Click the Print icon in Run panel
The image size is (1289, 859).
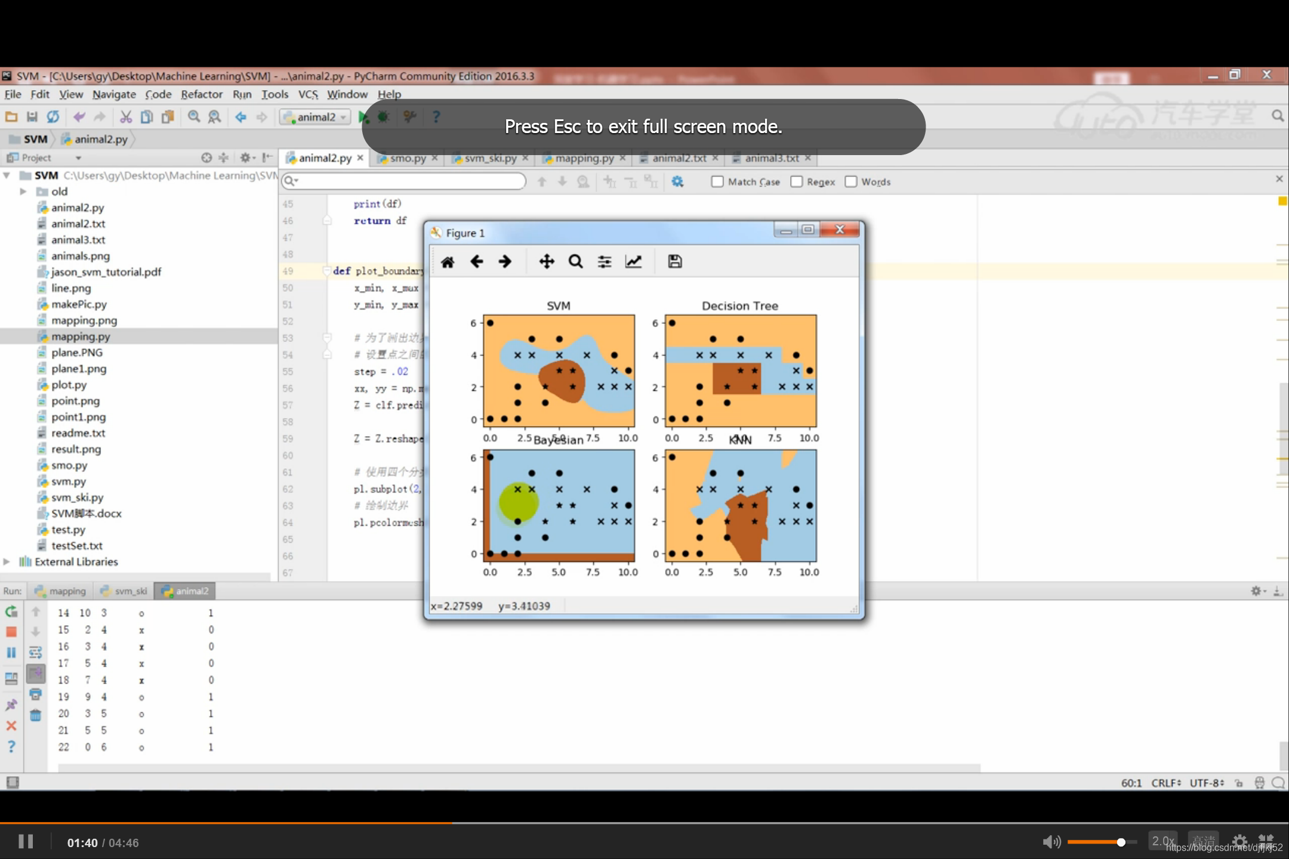coord(36,694)
